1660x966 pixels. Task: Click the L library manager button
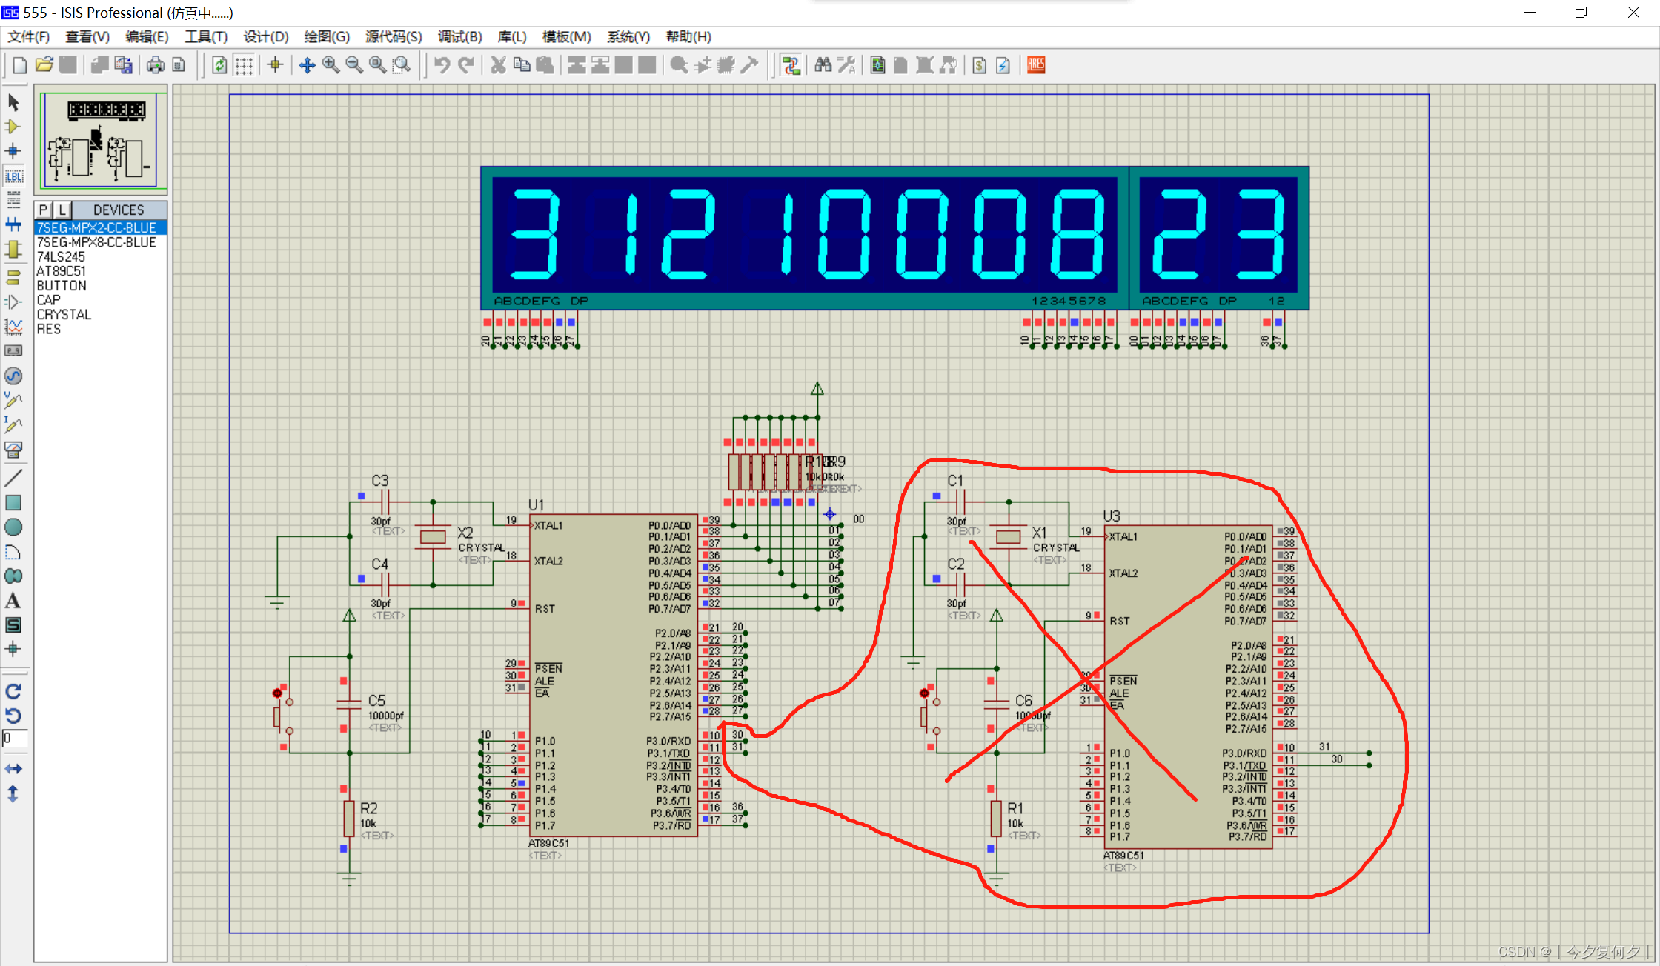click(x=62, y=210)
